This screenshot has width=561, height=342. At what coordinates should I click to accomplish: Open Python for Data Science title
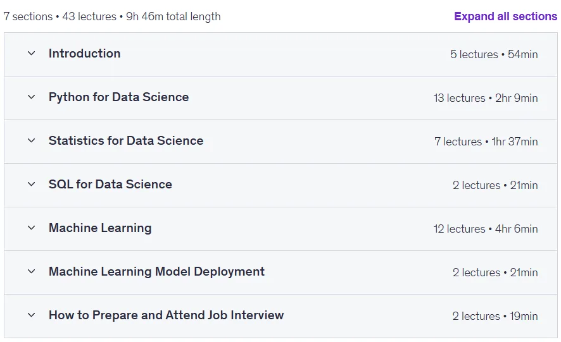pyautogui.click(x=119, y=97)
